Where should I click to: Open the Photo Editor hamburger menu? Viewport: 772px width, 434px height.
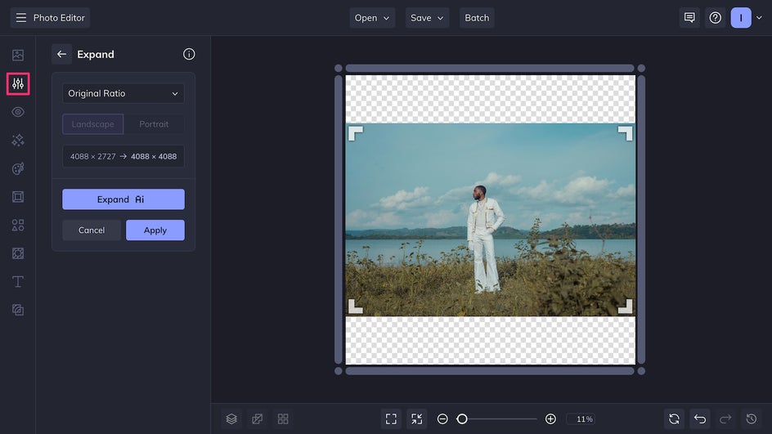21,18
